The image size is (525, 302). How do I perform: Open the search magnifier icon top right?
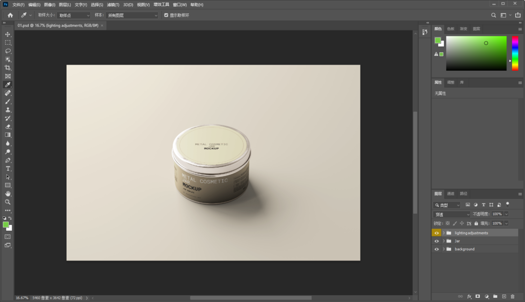point(494,15)
